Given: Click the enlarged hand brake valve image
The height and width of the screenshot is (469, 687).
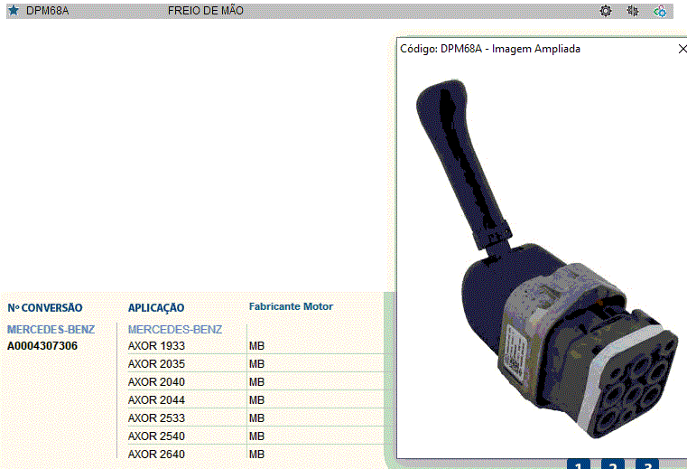Looking at the screenshot, I should coord(542,262).
